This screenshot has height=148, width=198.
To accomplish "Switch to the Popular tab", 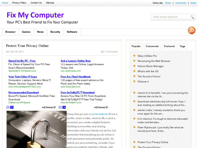I will coord(136,46).
